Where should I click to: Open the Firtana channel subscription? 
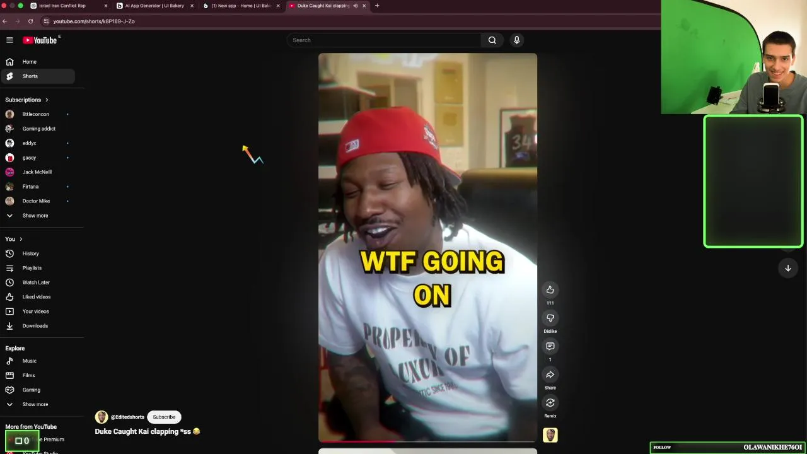click(38, 187)
